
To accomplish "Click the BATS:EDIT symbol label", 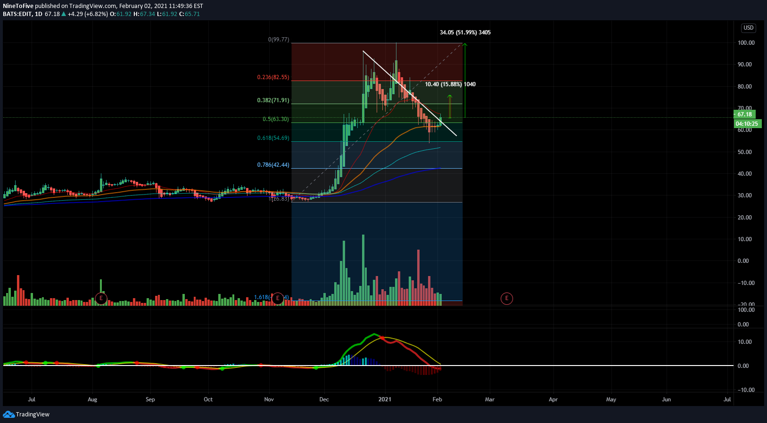I will (x=17, y=14).
